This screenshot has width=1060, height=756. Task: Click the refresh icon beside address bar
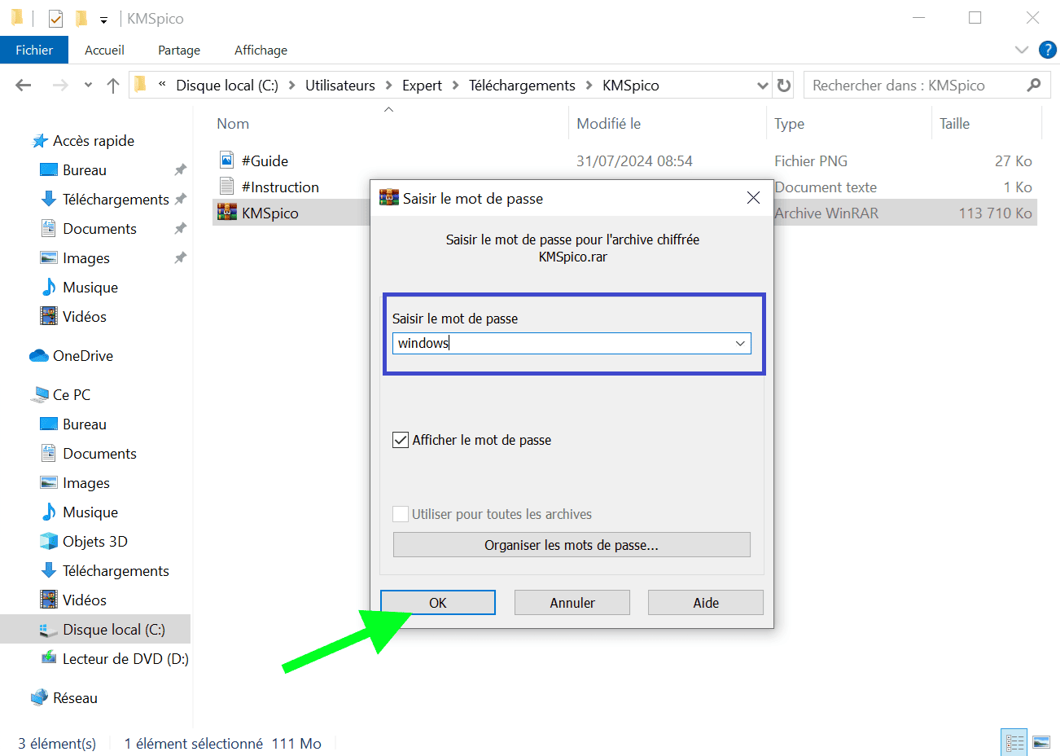pos(784,86)
